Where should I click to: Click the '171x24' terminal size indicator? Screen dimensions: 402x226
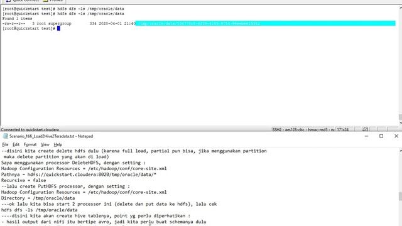(x=342, y=130)
